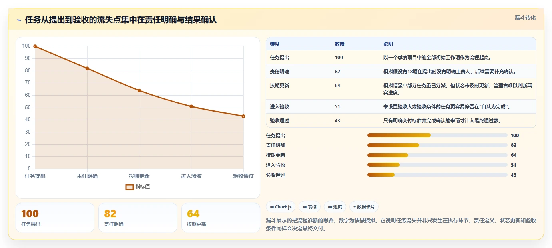This screenshot has height=248, width=552.
Task: Click the 责任明确 progress bar
Action: (437, 145)
